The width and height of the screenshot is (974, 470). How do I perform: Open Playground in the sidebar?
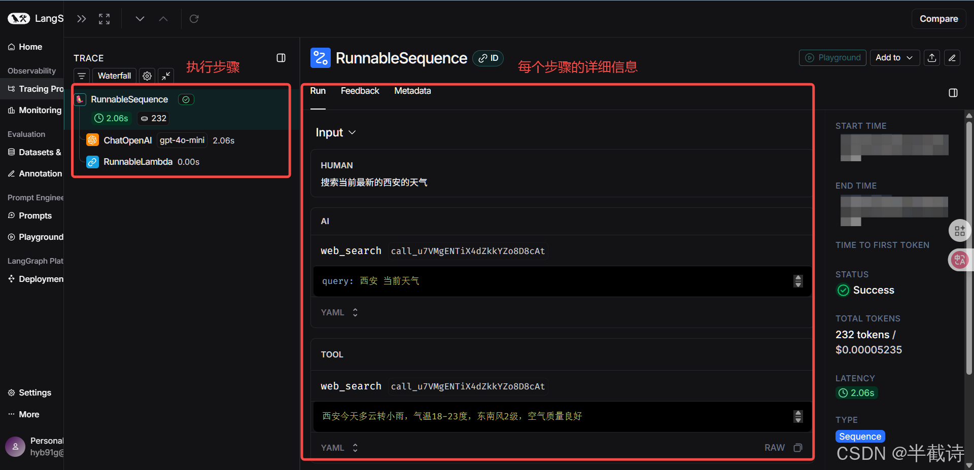[34, 237]
